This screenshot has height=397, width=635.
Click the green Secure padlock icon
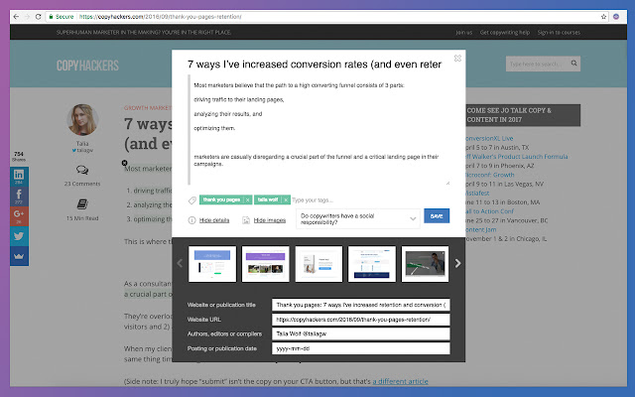(51, 17)
